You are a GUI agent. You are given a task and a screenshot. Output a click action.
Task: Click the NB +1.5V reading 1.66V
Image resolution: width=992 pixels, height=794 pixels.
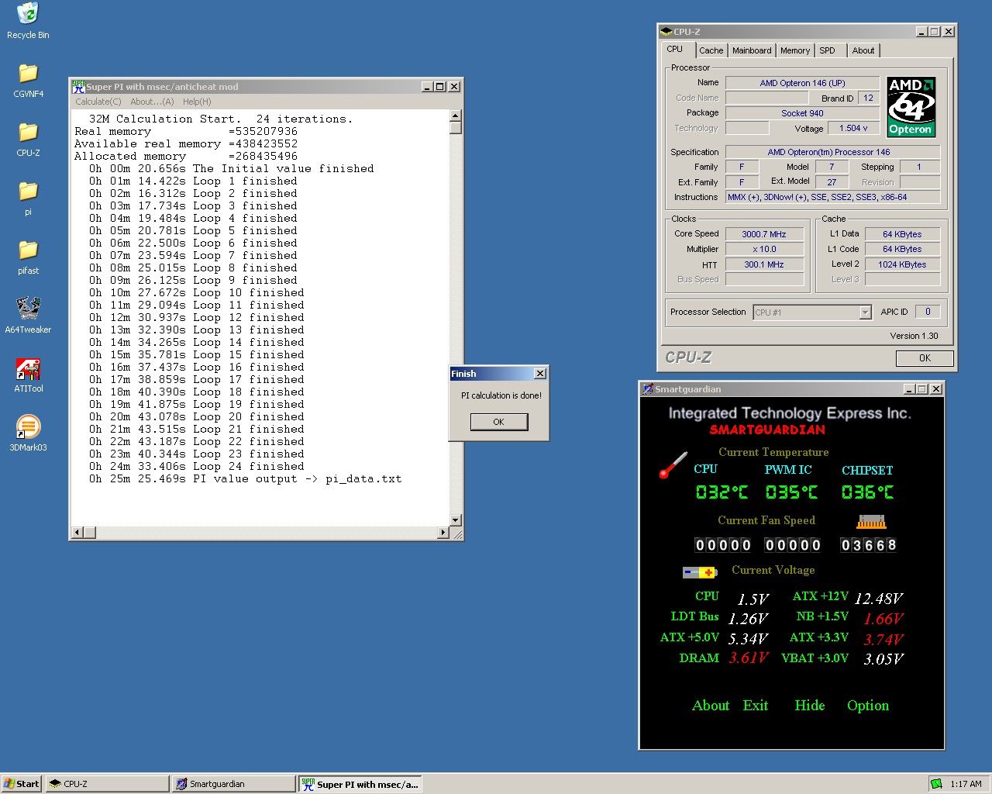883,619
